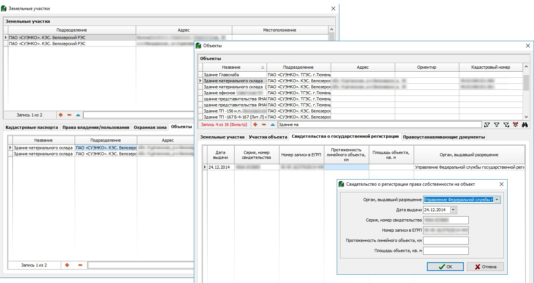Click Серия, номер свидетельства input field
This screenshot has height=283, width=534.
[x=446, y=220]
